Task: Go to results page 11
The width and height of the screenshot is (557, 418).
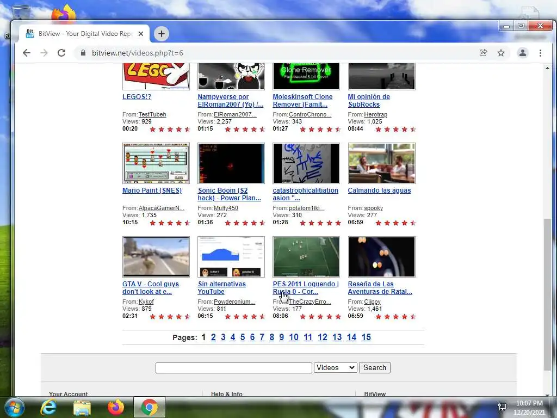Action: tap(308, 337)
